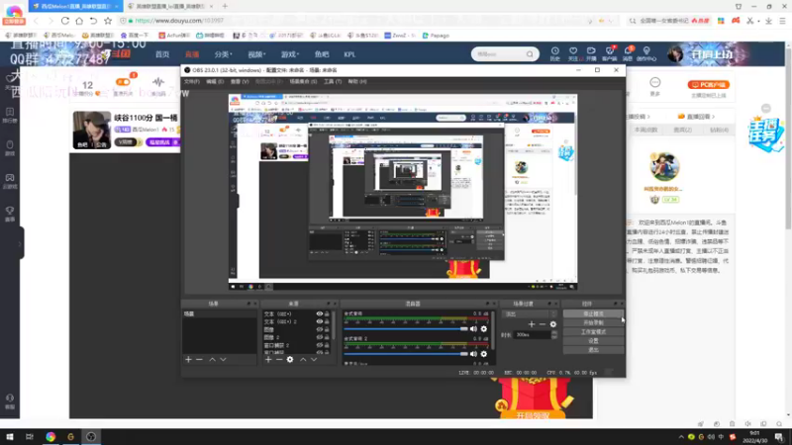Click OBS Studio Mode button
Viewport: 792px width, 445px height.
(593, 332)
